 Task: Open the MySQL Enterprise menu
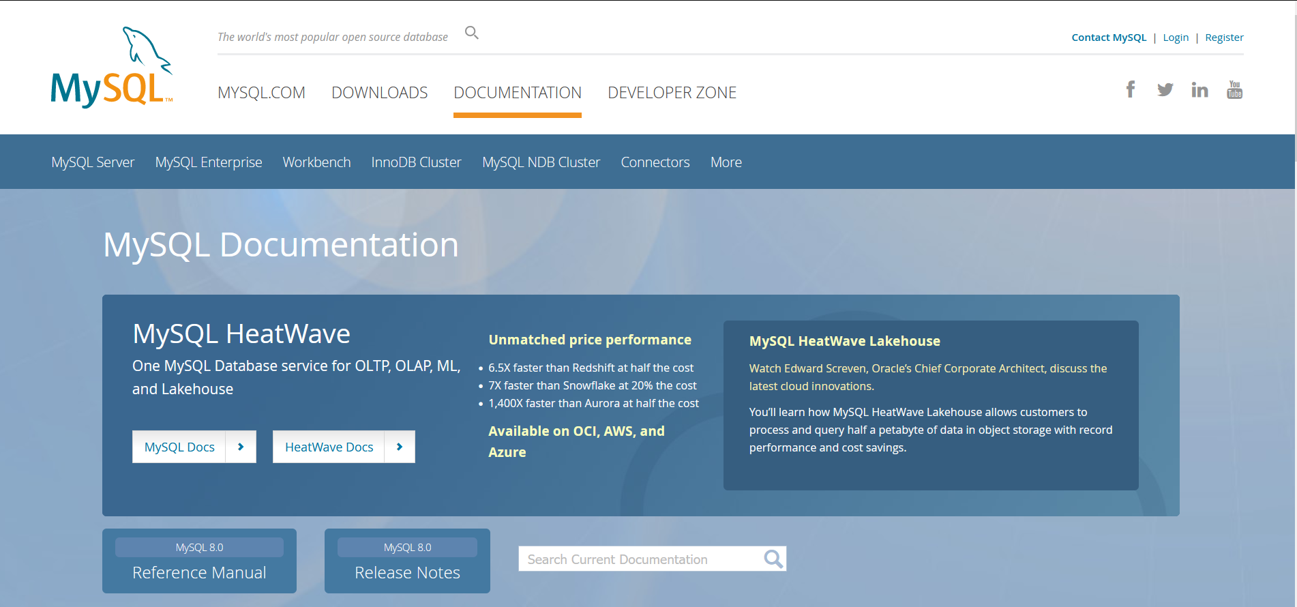point(209,162)
